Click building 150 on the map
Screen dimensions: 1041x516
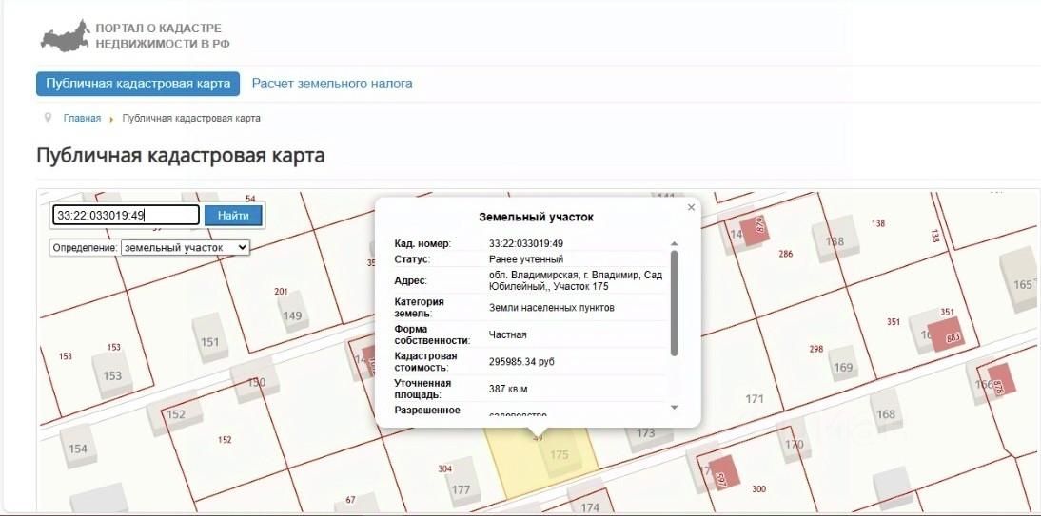(256, 381)
